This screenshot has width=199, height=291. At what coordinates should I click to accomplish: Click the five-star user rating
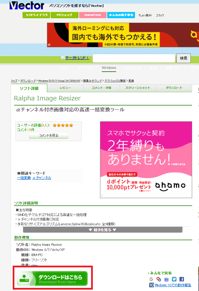point(63,125)
